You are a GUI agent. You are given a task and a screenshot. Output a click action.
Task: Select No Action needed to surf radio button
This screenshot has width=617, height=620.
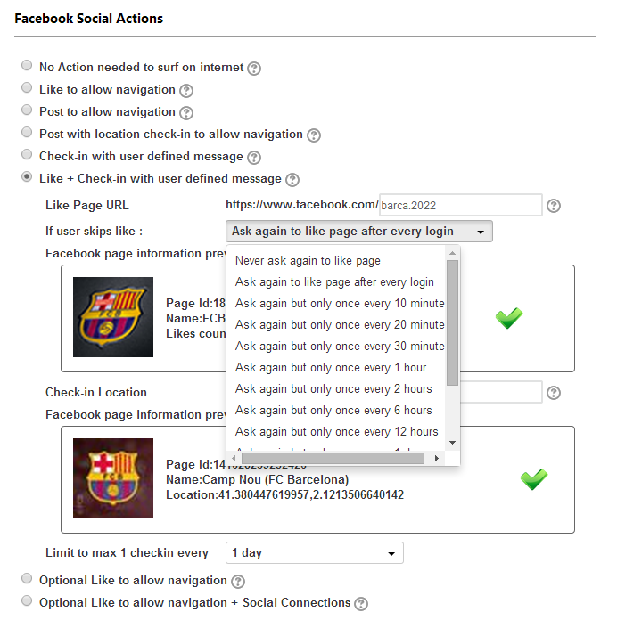27,65
